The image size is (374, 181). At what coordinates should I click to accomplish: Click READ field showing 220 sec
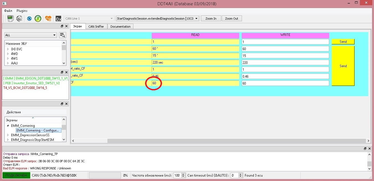point(195,62)
